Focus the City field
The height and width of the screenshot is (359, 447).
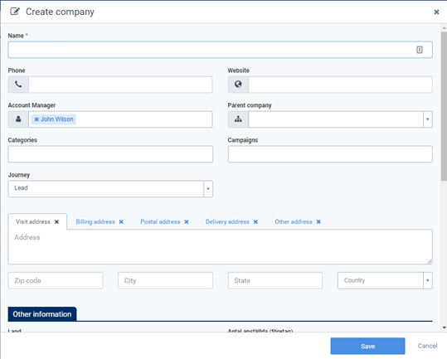point(165,280)
